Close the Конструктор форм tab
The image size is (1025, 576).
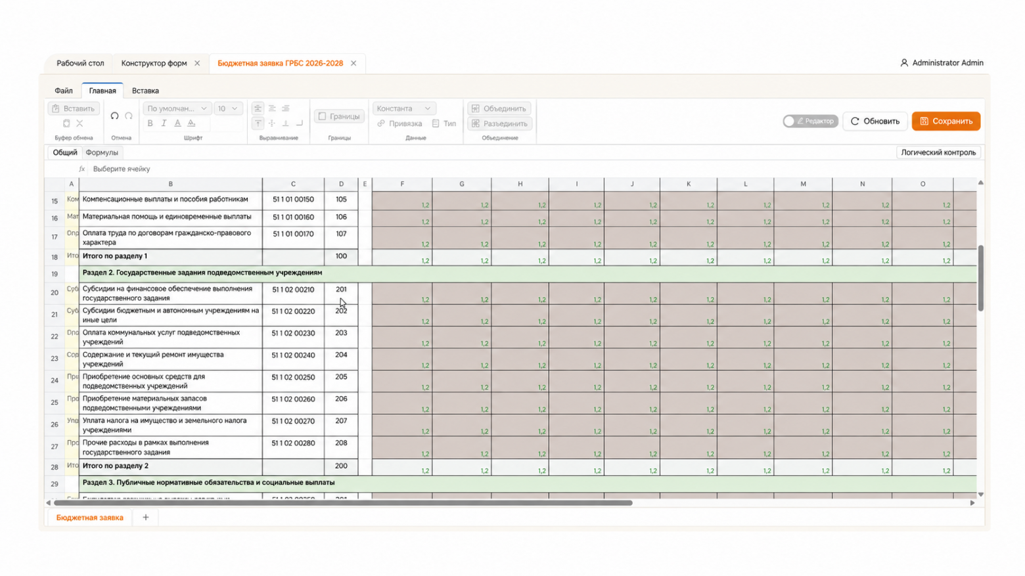[197, 64]
